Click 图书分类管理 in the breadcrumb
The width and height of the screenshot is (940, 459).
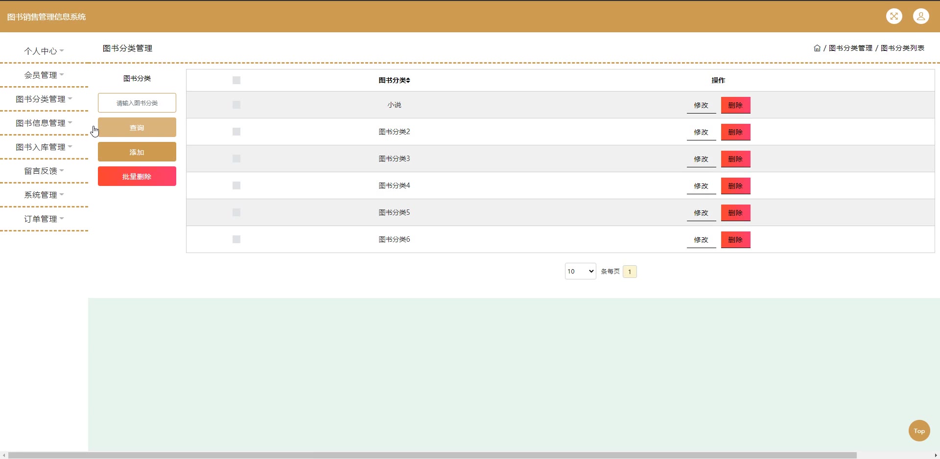coord(850,48)
